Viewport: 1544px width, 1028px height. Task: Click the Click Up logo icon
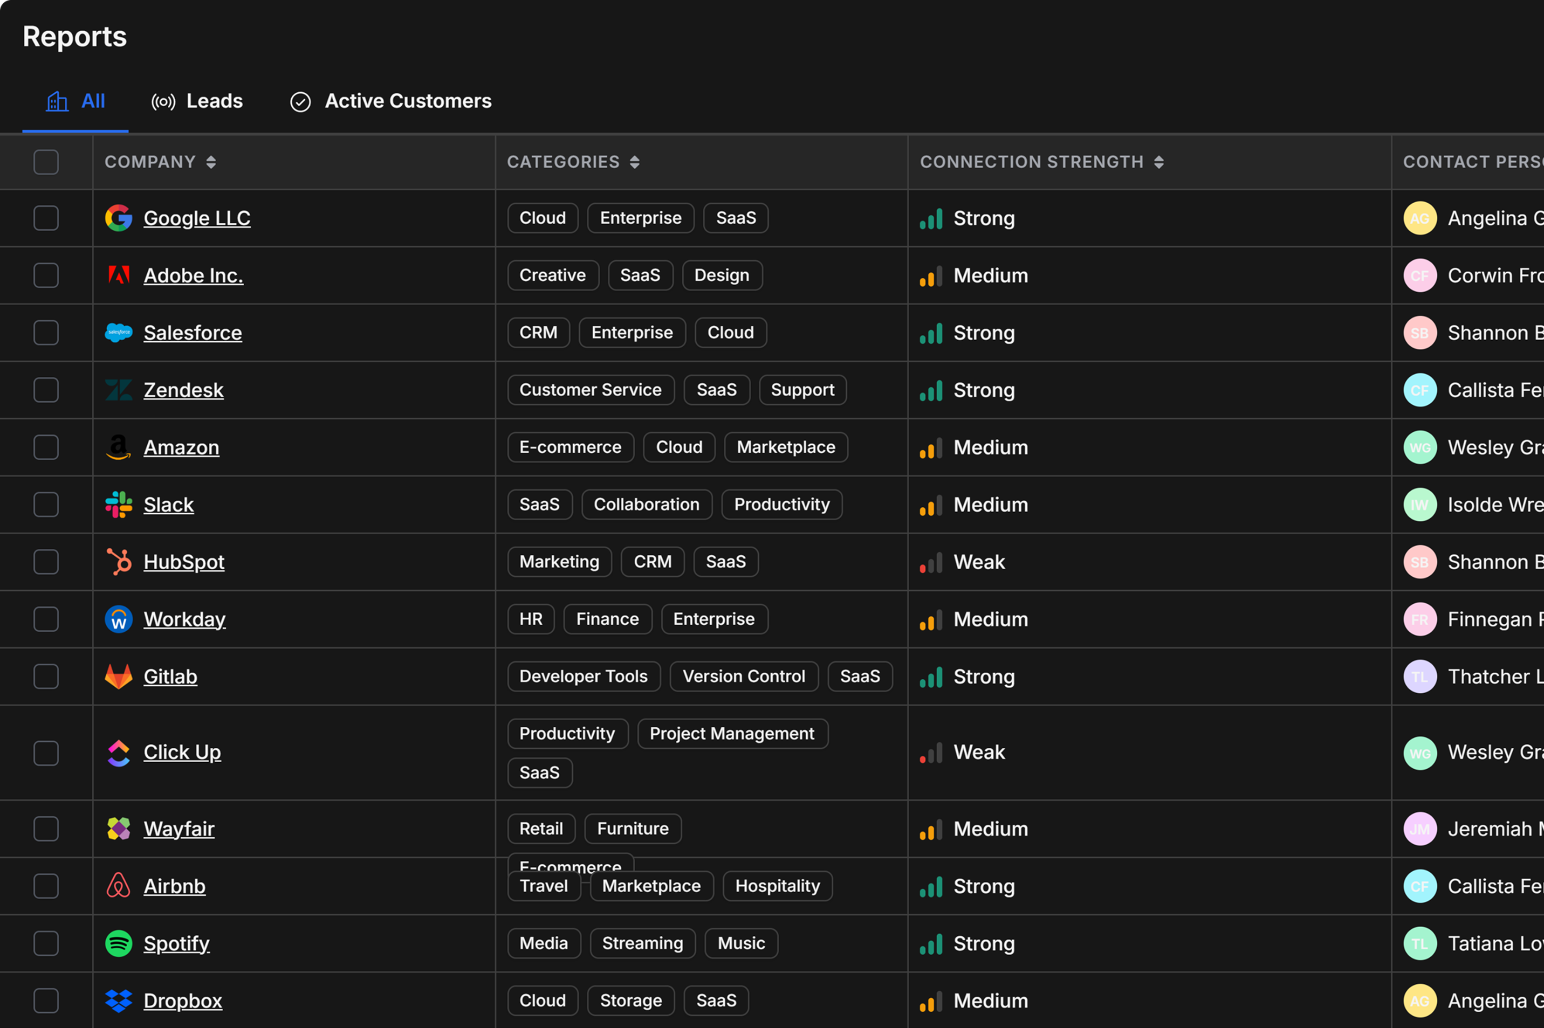coord(119,753)
